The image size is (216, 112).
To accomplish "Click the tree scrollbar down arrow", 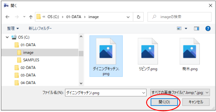I will (x=81, y=83).
